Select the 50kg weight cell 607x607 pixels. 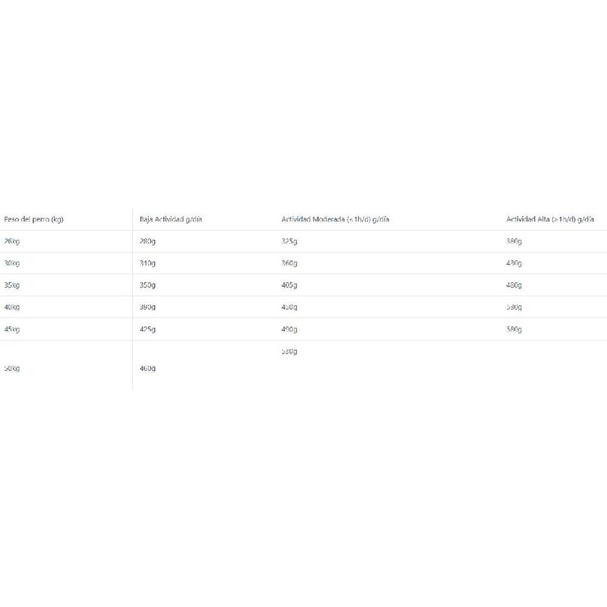[11, 368]
